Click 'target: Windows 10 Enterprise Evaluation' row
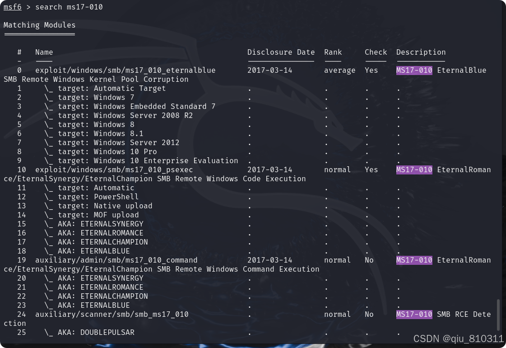The image size is (506, 348). coord(141,160)
